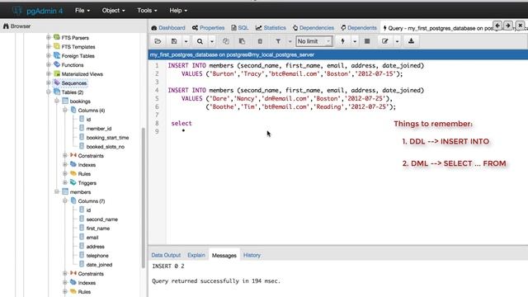Click the edit pencil icon
Screen dimensions: 528x297
(385, 41)
